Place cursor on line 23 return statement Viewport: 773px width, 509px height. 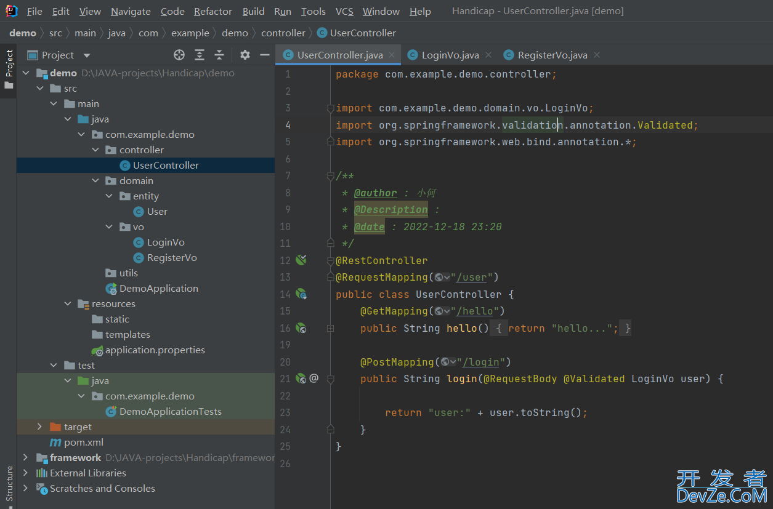coord(486,412)
